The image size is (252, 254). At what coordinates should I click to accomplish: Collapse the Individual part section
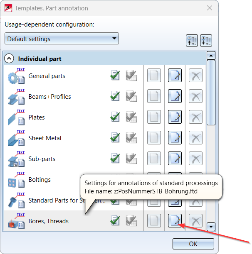[9, 59]
